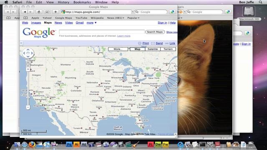Open the Learn more link

[124, 36]
